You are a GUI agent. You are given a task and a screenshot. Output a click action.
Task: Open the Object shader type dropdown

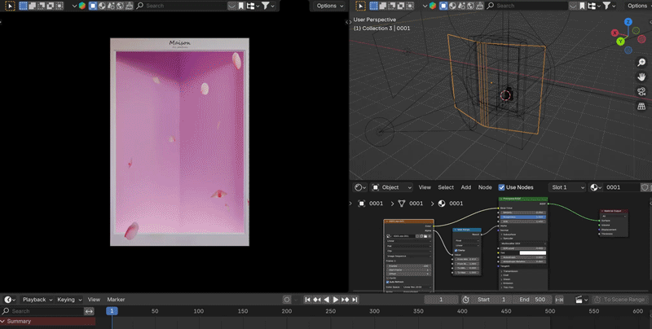[x=391, y=187]
